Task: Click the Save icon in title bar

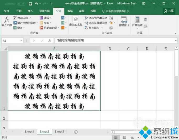Action: (30, 4)
